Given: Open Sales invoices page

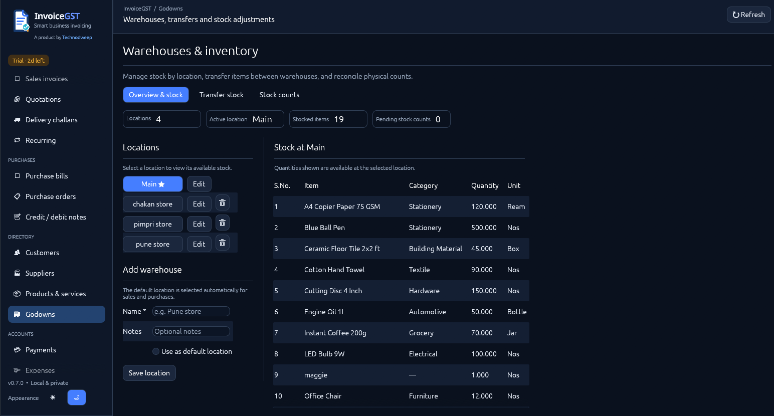Looking at the screenshot, I should pos(57,79).
